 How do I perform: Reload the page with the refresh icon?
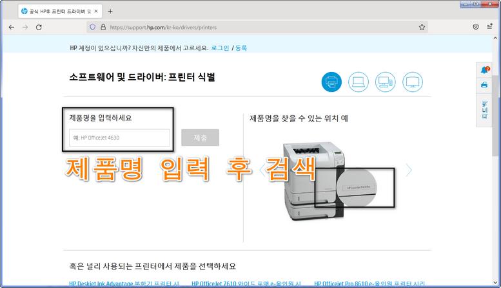39,28
